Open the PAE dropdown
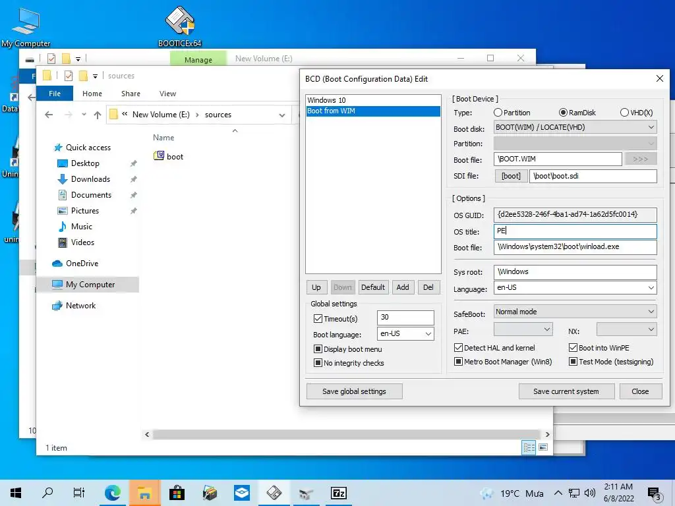 tap(523, 329)
